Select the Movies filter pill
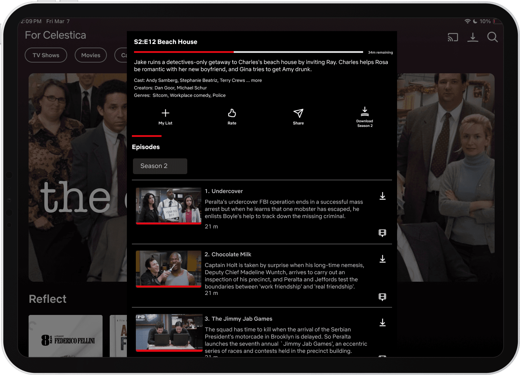This screenshot has height=375, width=520. pyautogui.click(x=91, y=55)
